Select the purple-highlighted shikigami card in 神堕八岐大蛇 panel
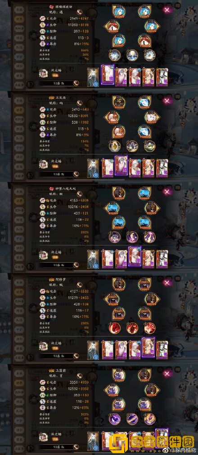This screenshot has height=455, width=198. [x=135, y=257]
